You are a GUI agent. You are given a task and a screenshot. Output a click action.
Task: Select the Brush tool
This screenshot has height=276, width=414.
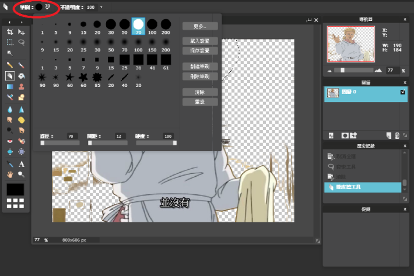[22, 65]
